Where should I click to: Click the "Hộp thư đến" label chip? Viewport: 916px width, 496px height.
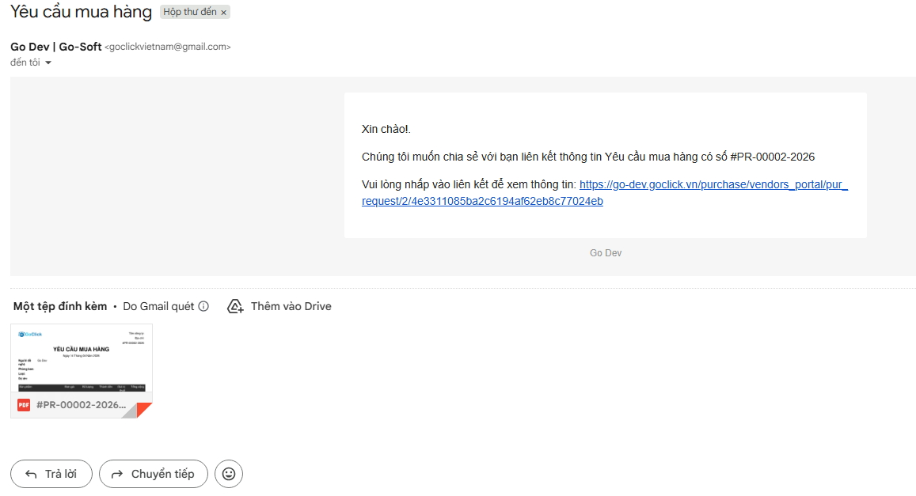coord(189,13)
